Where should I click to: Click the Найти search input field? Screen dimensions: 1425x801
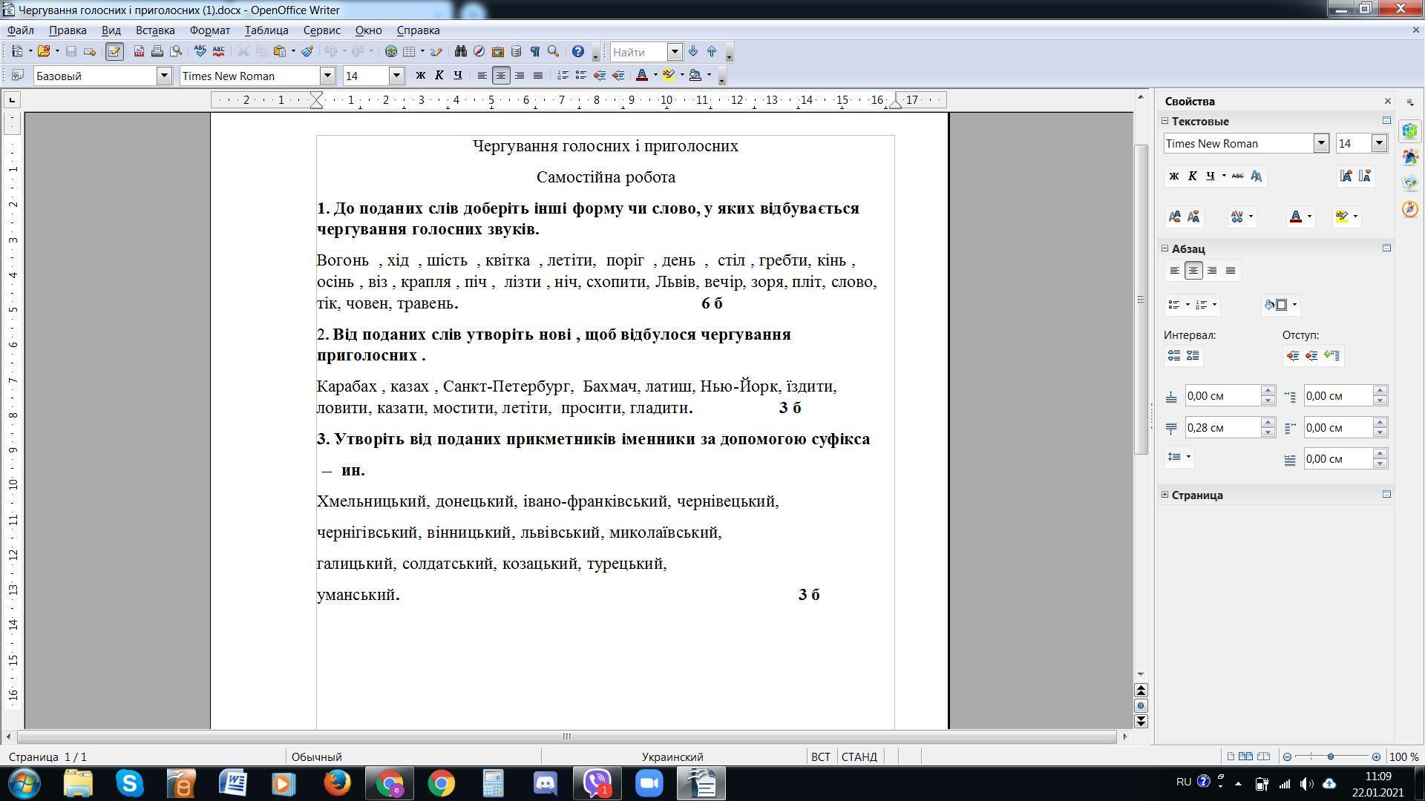click(638, 52)
